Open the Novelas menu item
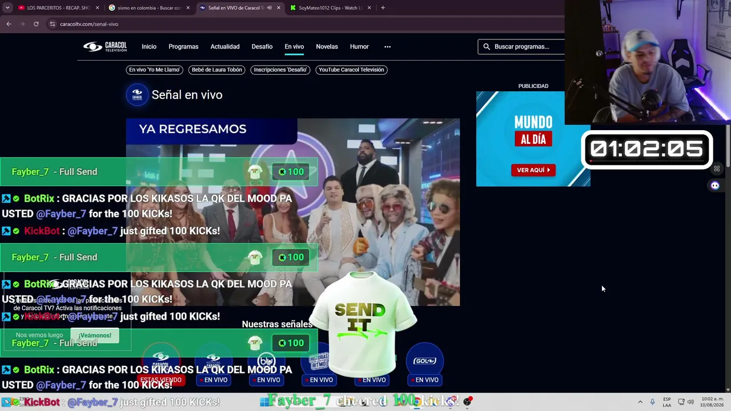Image resolution: width=731 pixels, height=411 pixels. (327, 47)
